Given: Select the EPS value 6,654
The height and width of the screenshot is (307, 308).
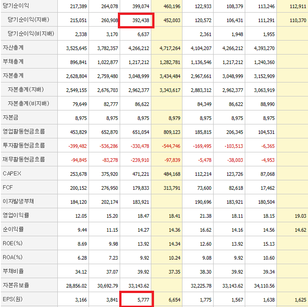Looking at the screenshot, I should click(x=174, y=300).
